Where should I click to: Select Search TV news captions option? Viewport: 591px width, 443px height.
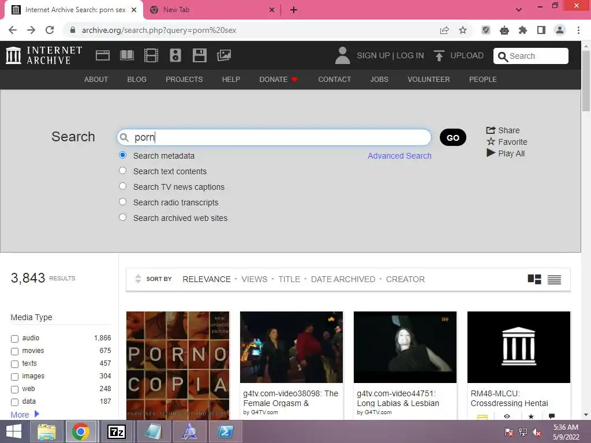[122, 186]
